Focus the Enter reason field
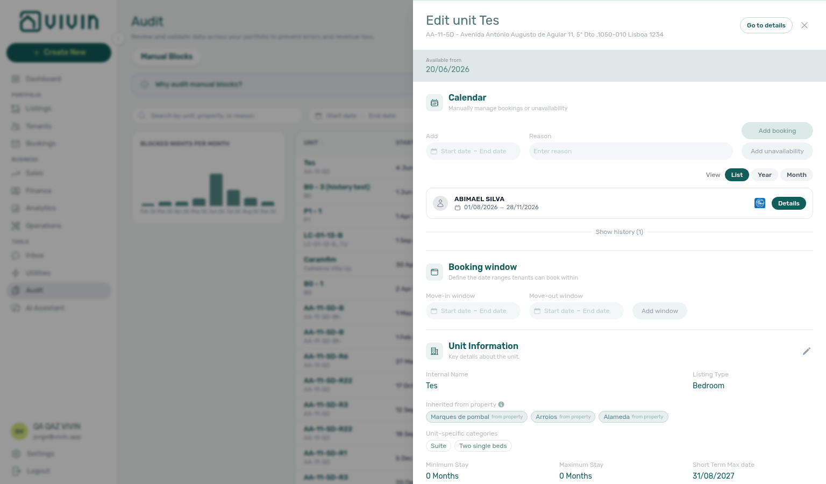 [x=631, y=151]
